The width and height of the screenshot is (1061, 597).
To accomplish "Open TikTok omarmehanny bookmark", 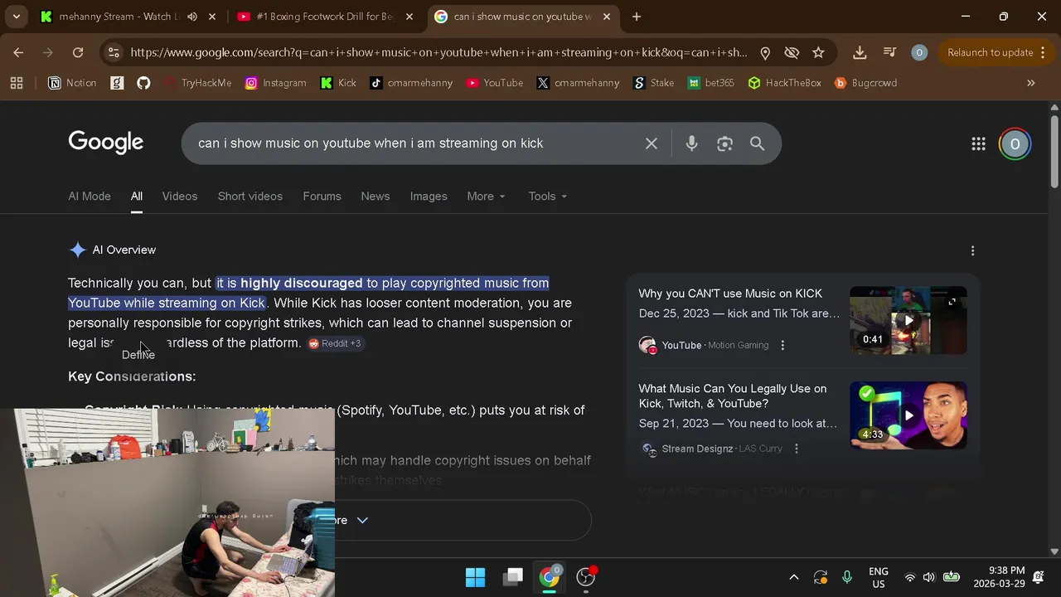I will 412,83.
